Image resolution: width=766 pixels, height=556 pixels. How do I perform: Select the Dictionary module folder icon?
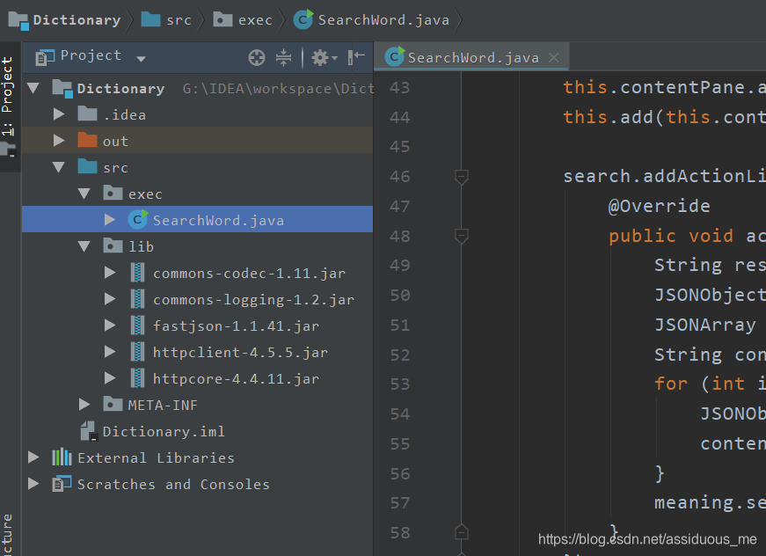click(62, 89)
